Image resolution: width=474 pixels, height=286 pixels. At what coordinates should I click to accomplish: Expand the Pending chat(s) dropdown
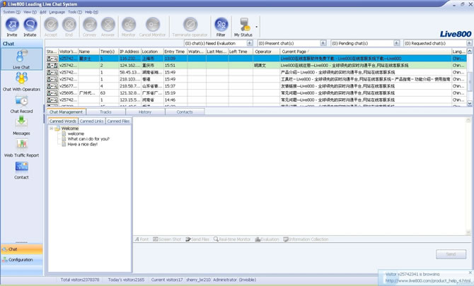[397, 43]
